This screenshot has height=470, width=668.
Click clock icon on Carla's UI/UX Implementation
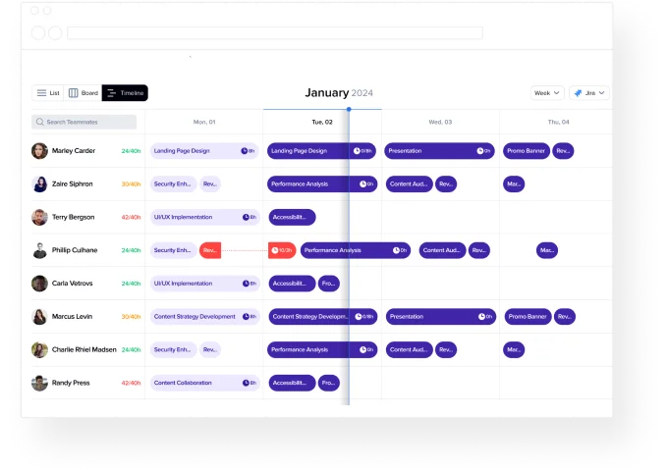[x=246, y=284]
